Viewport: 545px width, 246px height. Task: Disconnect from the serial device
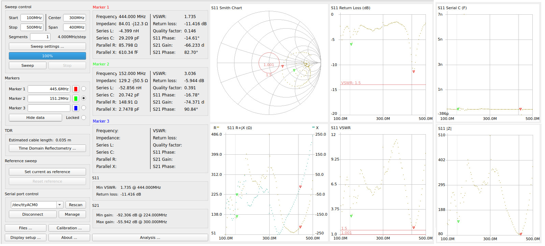pyautogui.click(x=33, y=214)
